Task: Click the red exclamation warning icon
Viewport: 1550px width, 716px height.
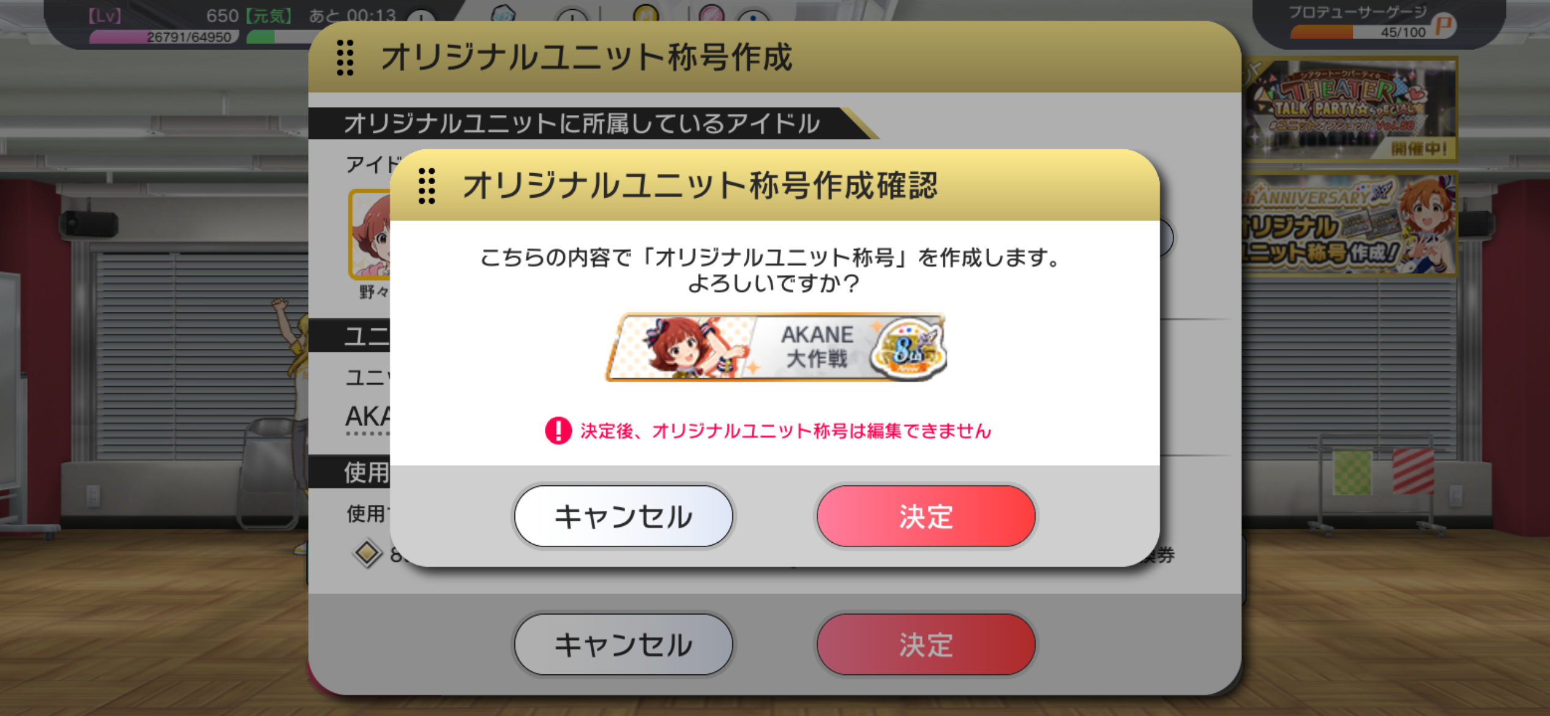Action: [x=558, y=431]
